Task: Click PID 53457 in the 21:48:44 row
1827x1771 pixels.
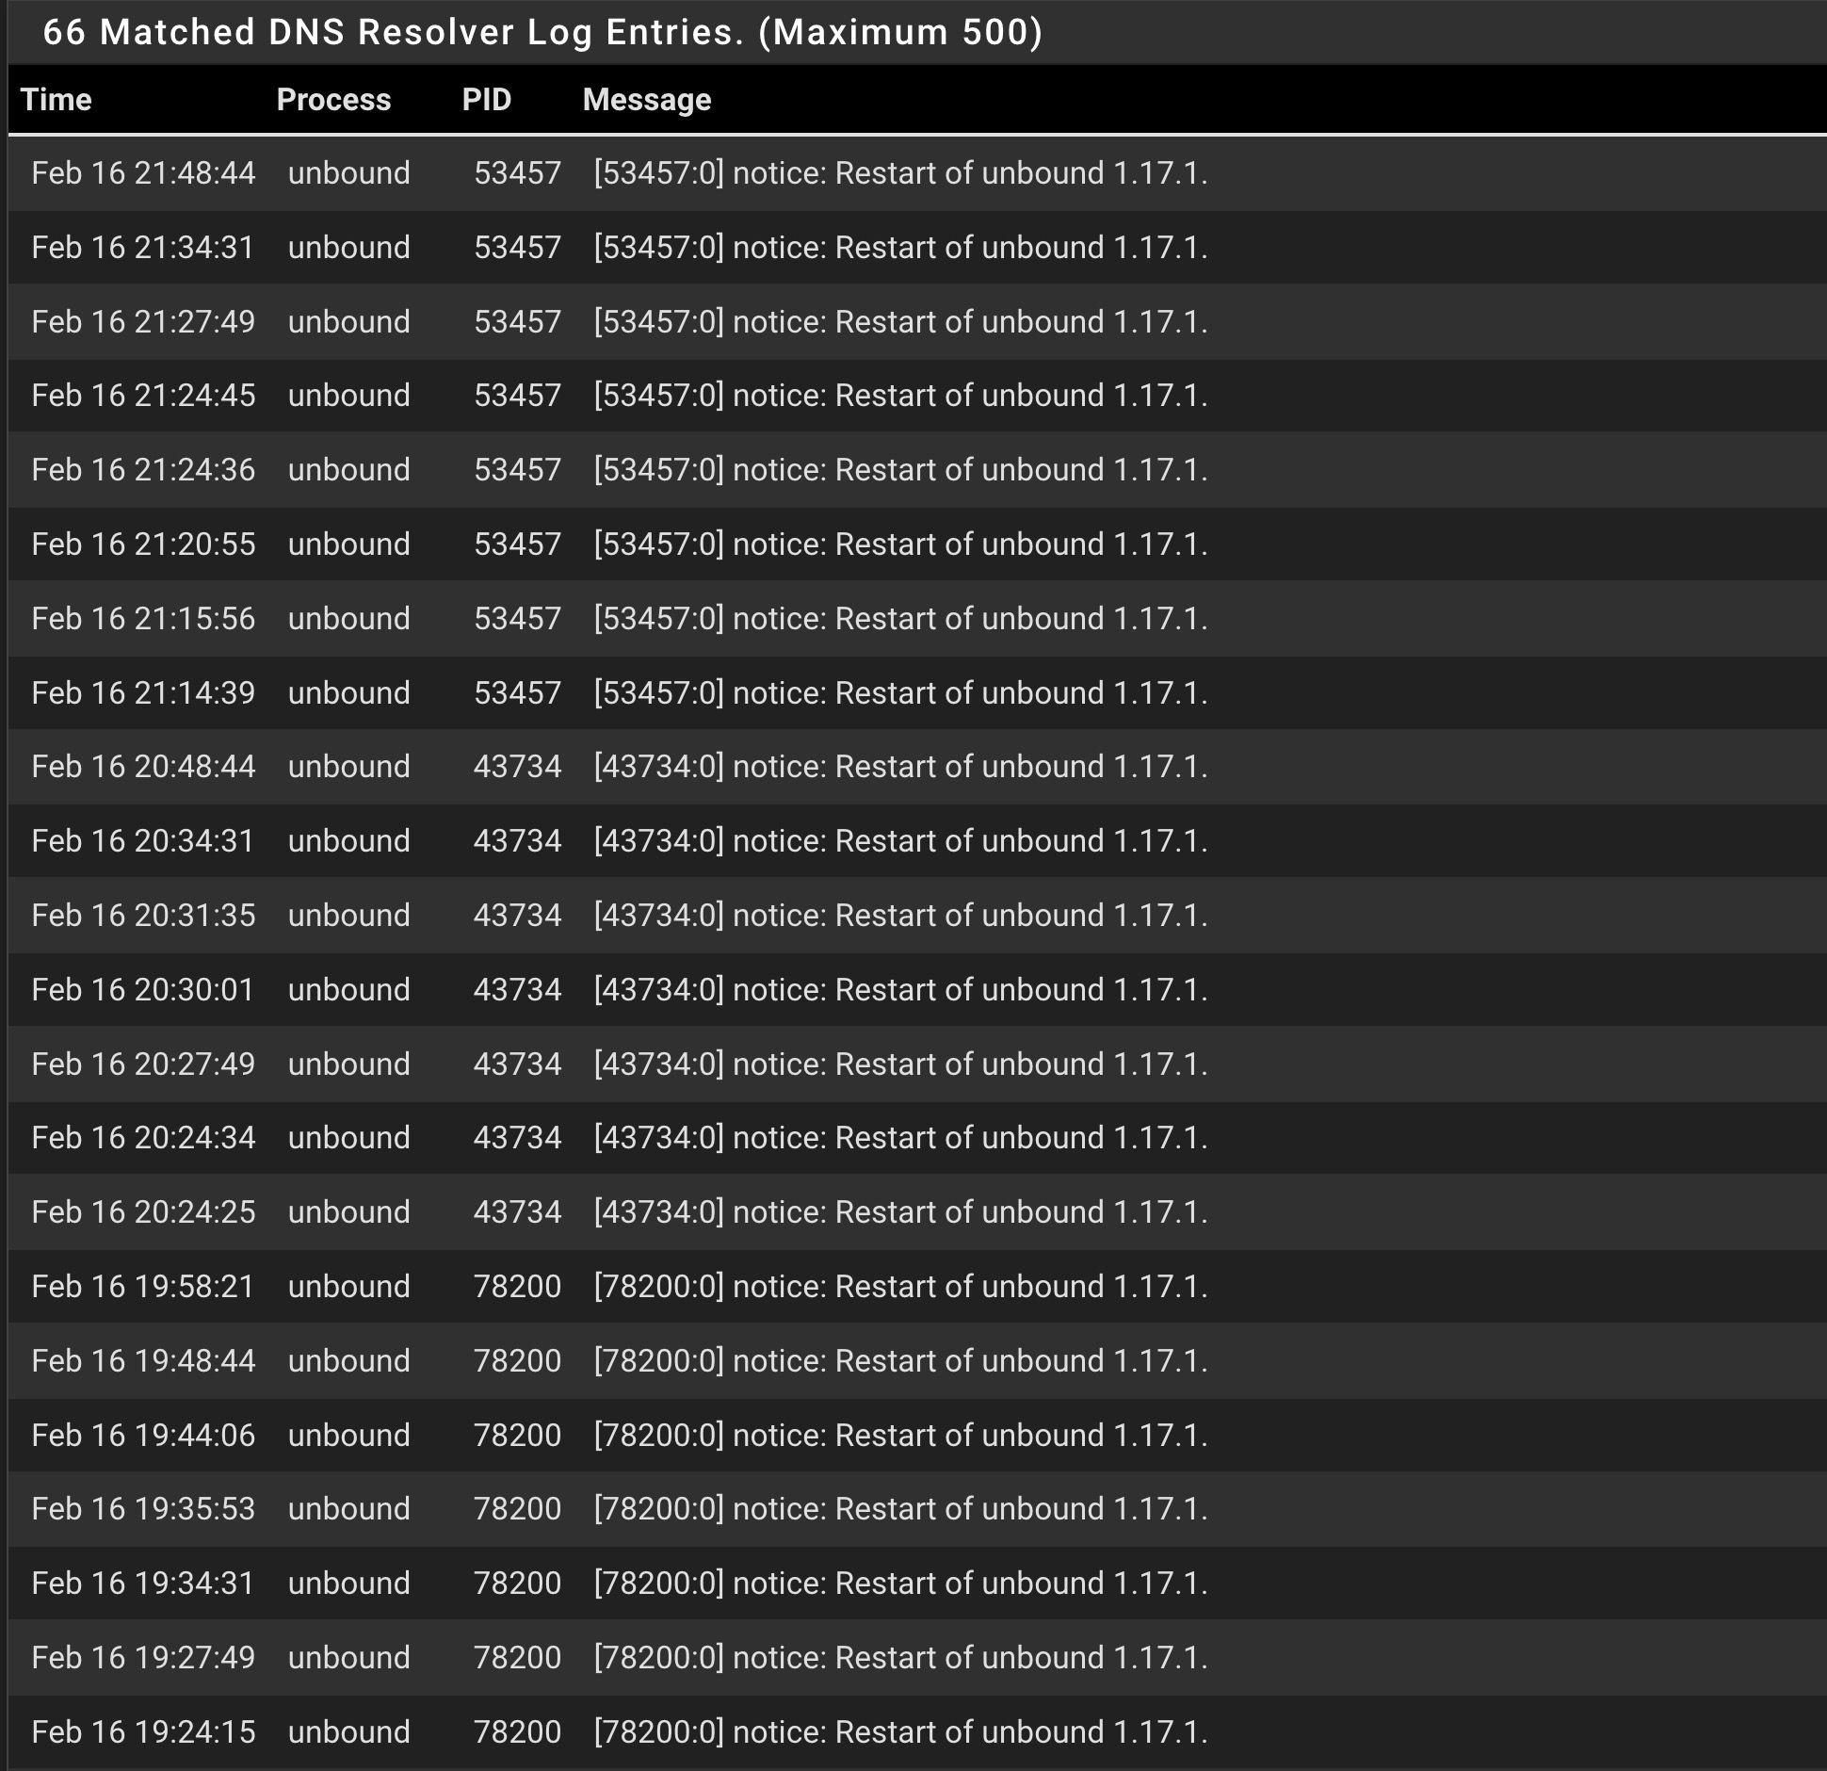Action: (x=517, y=173)
